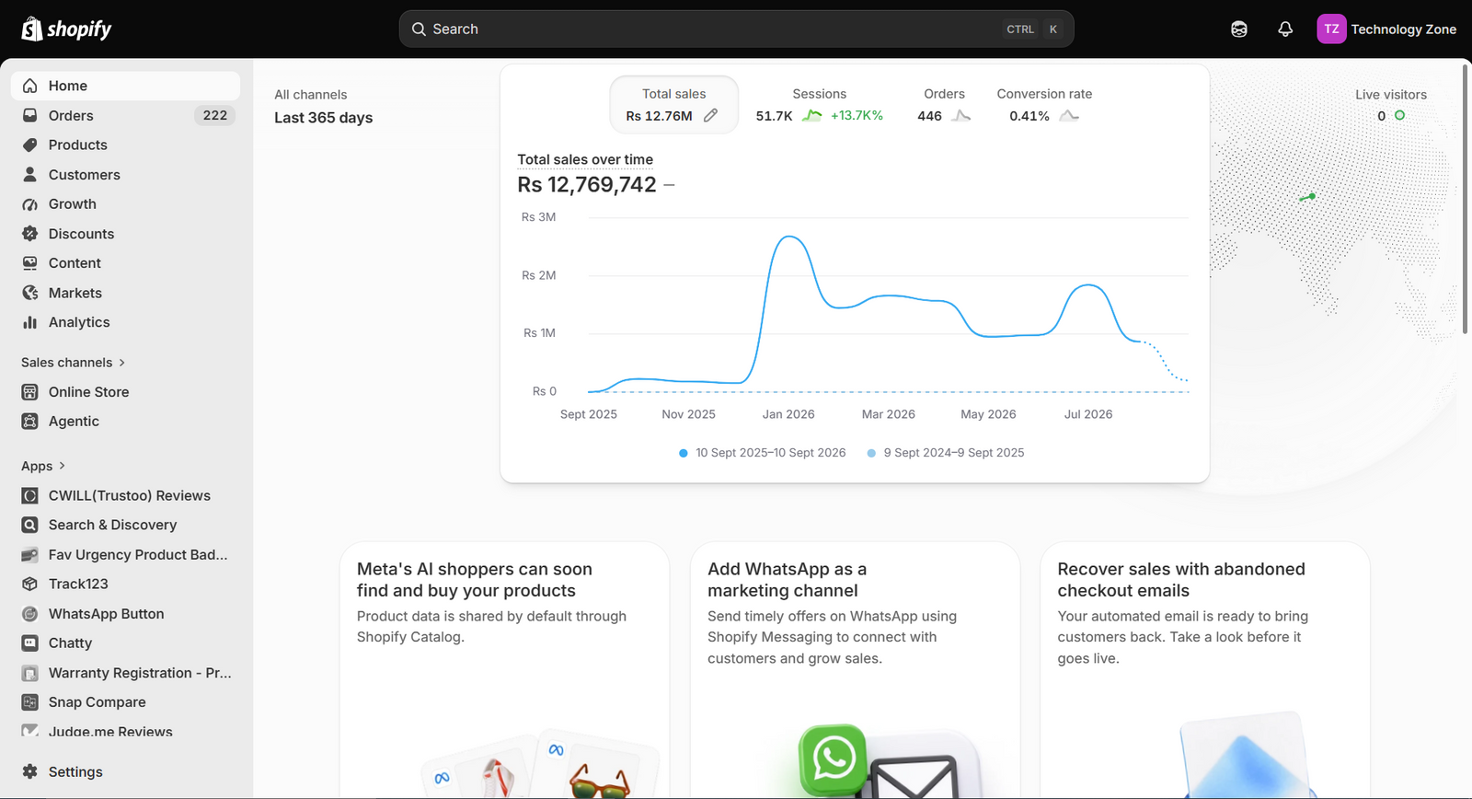
Task: Open the Recover sales abandoned checkout card
Action: click(1205, 669)
